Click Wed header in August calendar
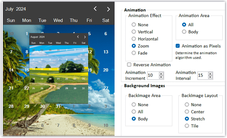The width and height of the screenshot is (227, 138). pyautogui.click(x=58, y=43)
